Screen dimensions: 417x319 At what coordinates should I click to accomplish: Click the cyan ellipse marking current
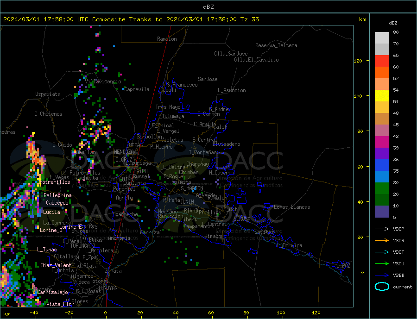[382, 286]
